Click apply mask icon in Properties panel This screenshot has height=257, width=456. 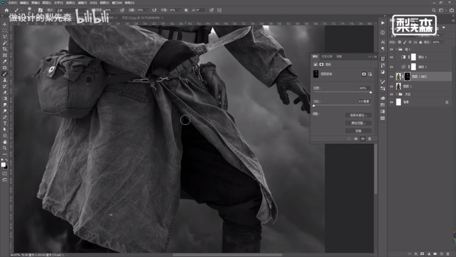coord(356,139)
